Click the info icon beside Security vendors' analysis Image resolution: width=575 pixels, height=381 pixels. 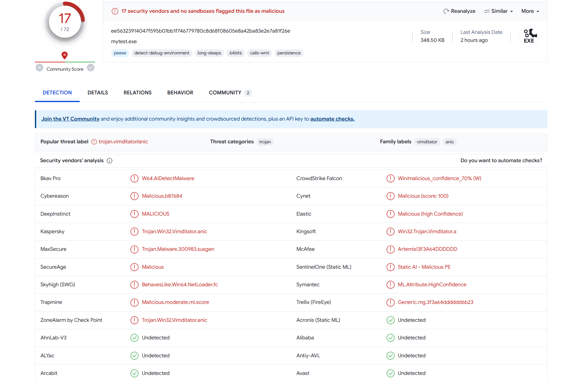tap(109, 161)
